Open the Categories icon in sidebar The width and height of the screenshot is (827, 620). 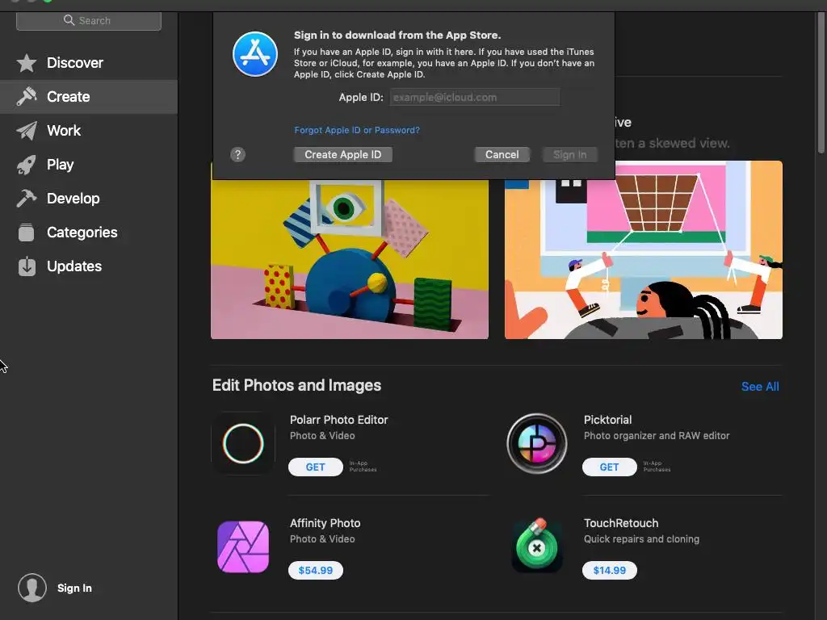click(27, 232)
